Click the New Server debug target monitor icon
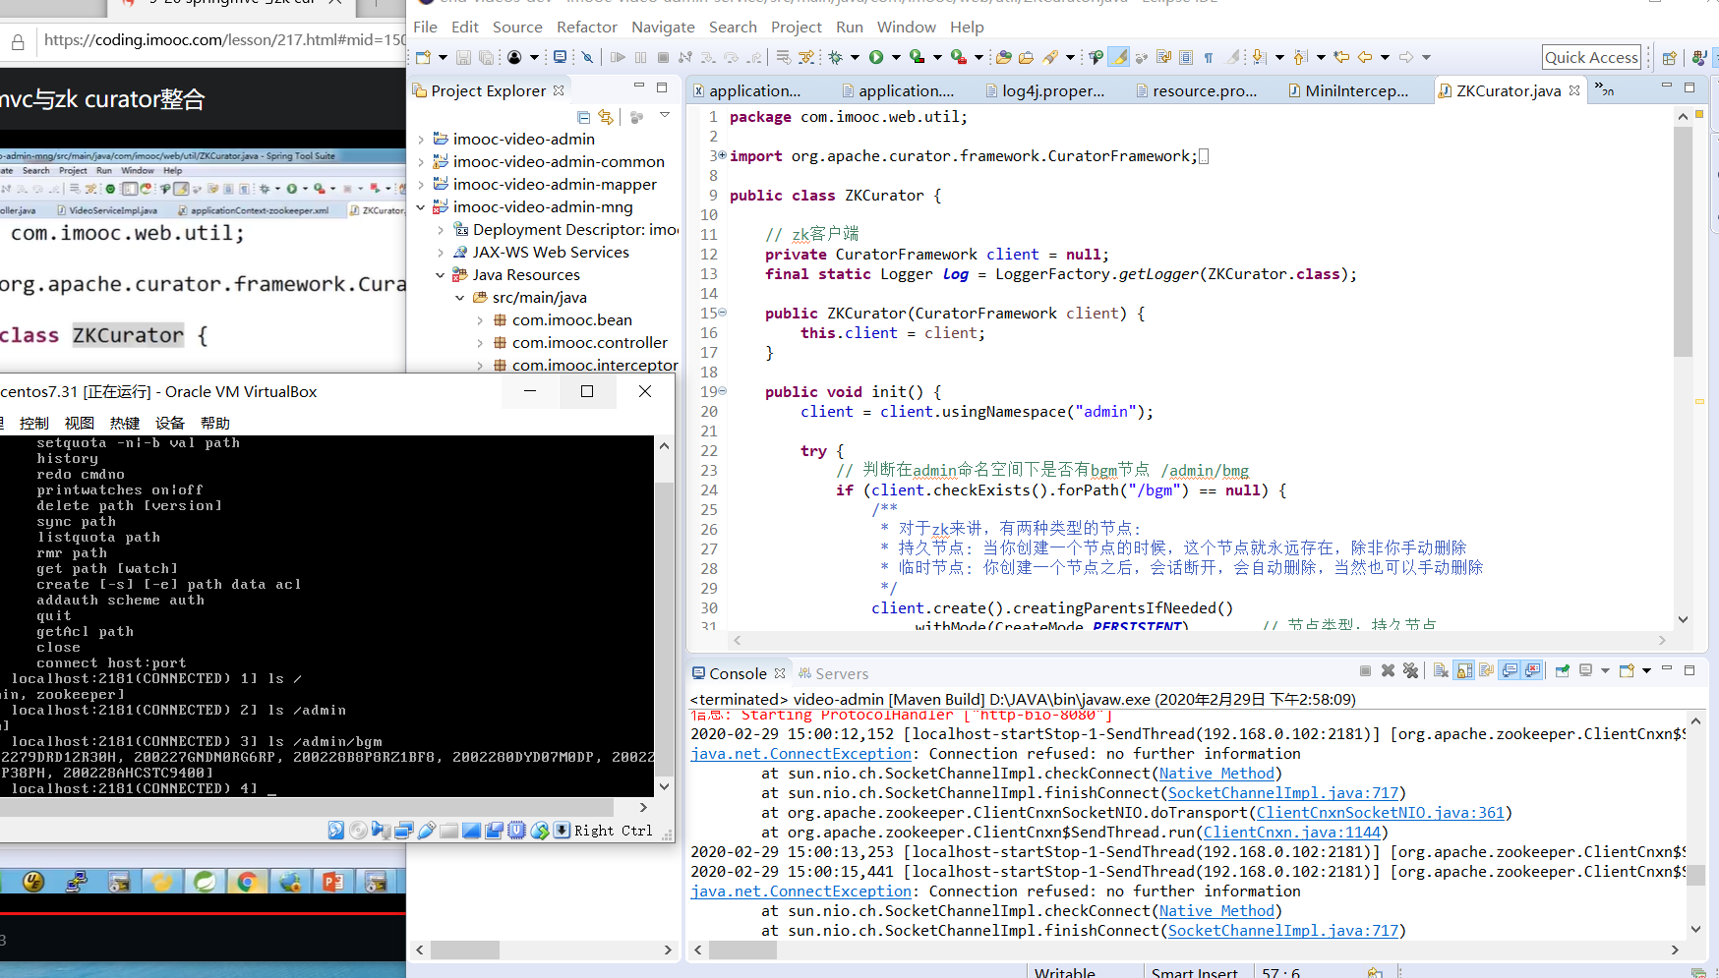Viewport: 1719px width, 978px height. tap(560, 57)
